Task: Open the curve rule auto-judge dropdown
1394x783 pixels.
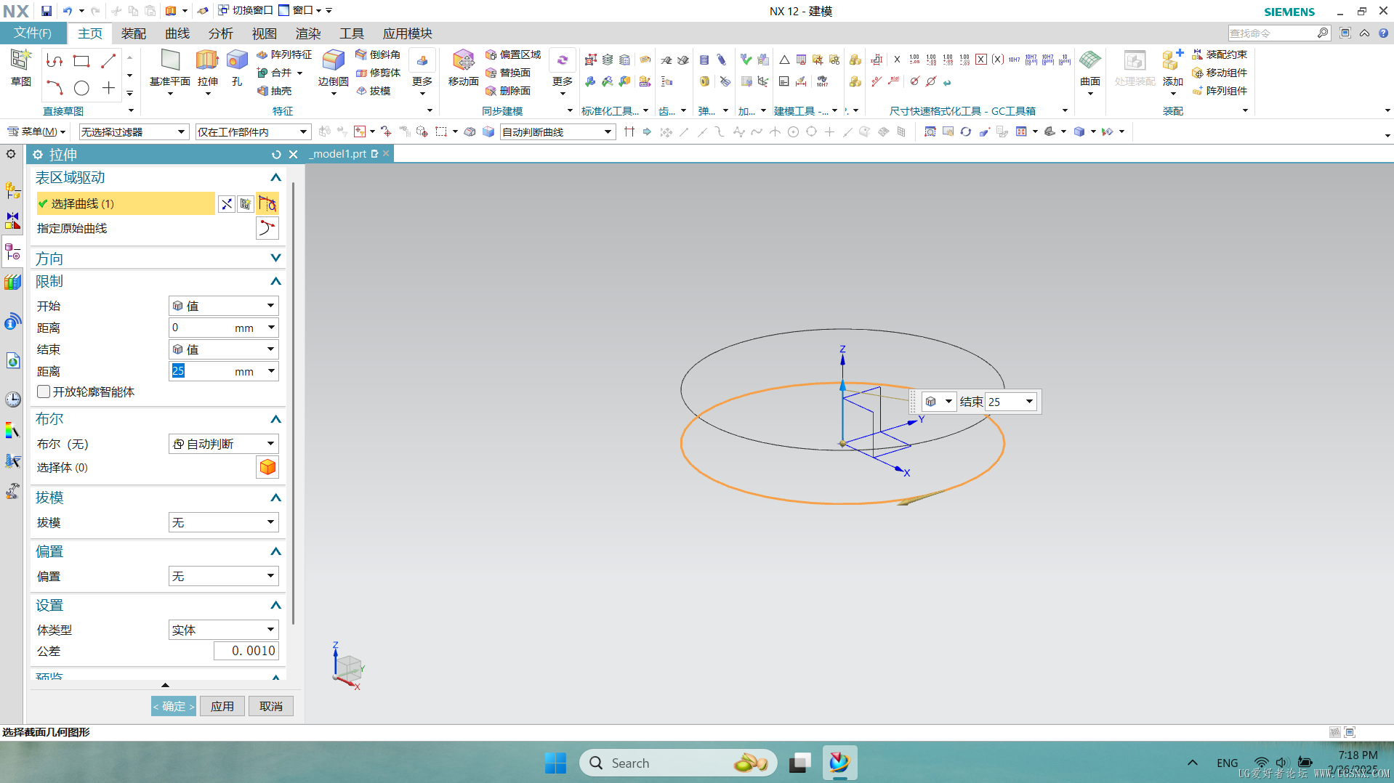Action: point(557,131)
